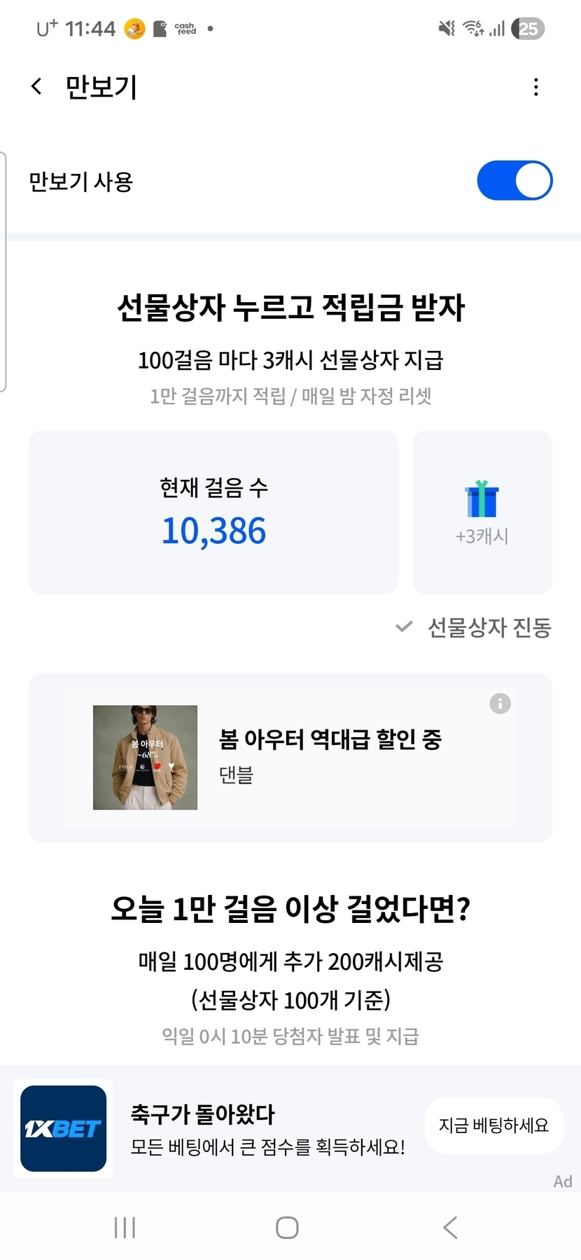581x1260 pixels.
Task: Open the 봄 아우터 역대급 할인 중 ad link
Action: pyautogui.click(x=330, y=739)
